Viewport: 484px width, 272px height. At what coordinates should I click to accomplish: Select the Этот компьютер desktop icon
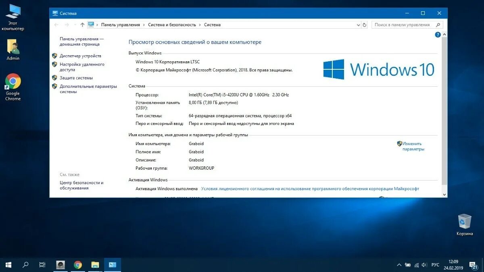(13, 17)
